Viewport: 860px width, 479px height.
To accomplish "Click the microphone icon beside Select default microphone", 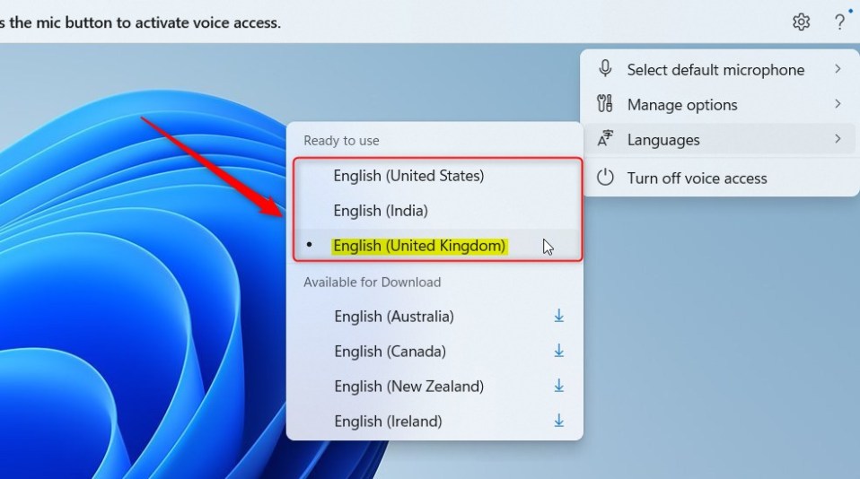I will tap(605, 69).
